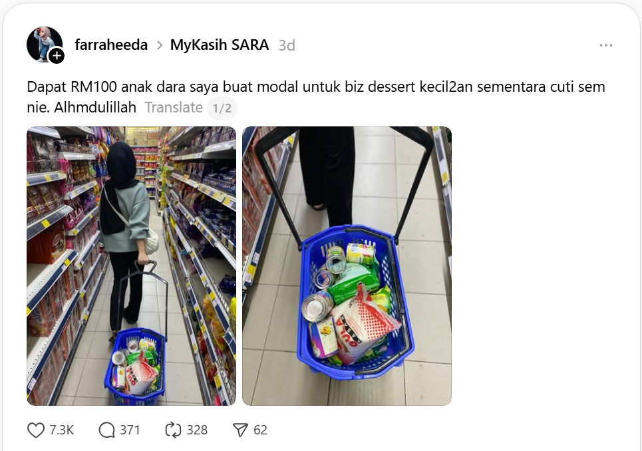Screen dimensions: 642x451
Task: Open the three-dot more options menu
Action: click(x=606, y=45)
